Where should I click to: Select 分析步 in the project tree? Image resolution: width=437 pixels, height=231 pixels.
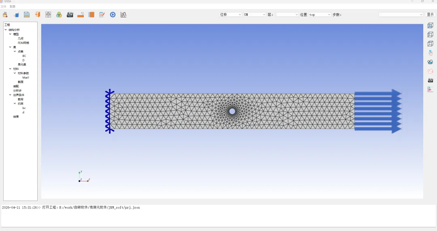[x=17, y=90]
